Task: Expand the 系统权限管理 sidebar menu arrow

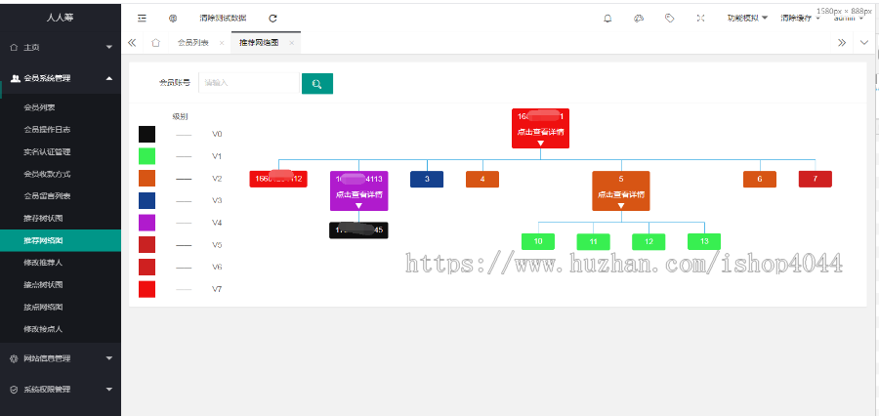Action: coord(109,389)
